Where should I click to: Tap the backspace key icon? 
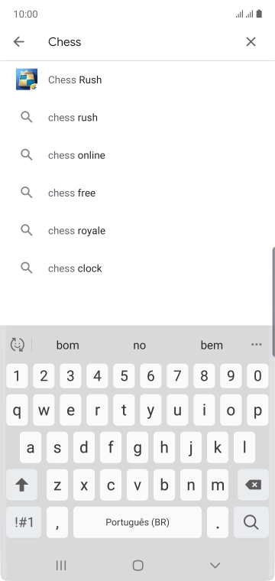(253, 485)
